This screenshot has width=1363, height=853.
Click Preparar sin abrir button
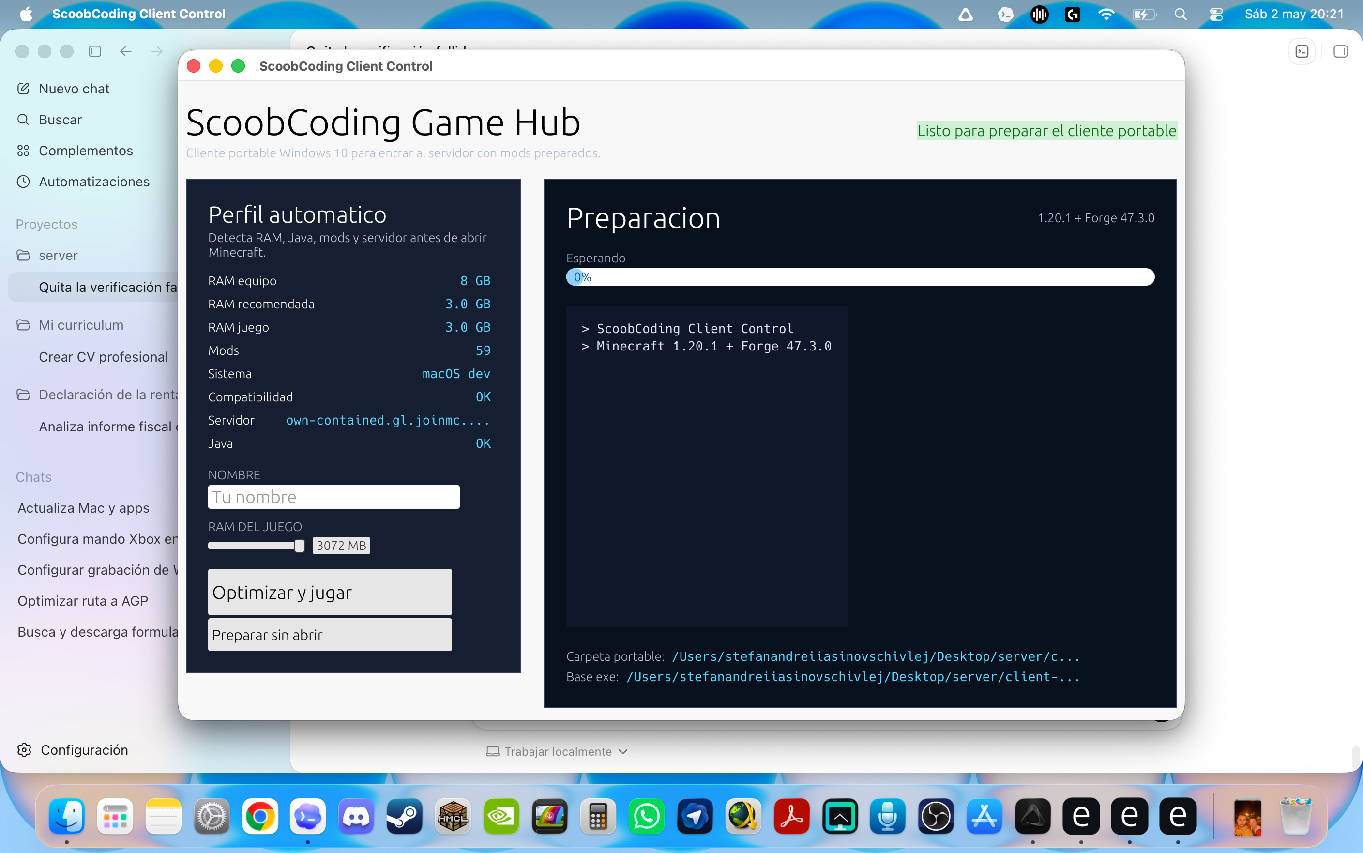(330, 635)
